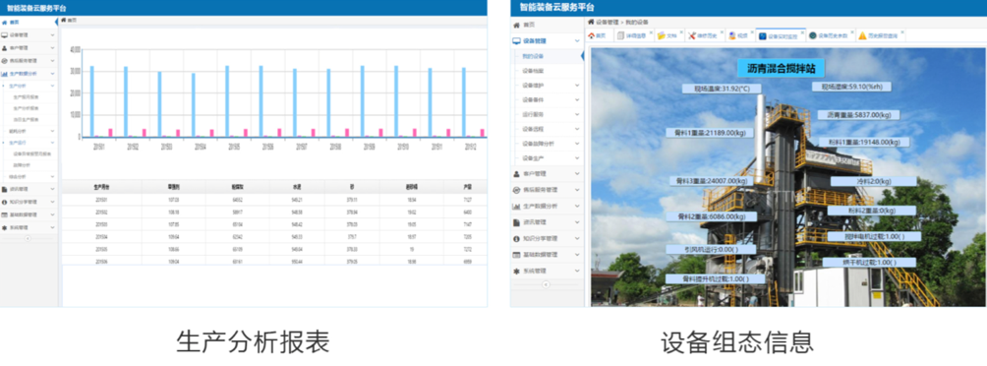The height and width of the screenshot is (366, 987).
Task: Click camera icon on 视频 tab
Action: [732, 35]
